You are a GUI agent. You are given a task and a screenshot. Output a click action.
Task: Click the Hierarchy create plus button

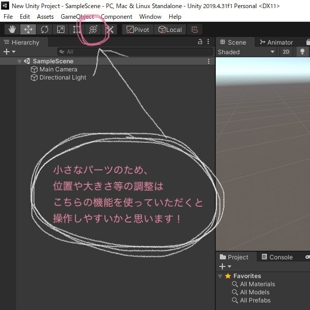[x=7, y=52]
